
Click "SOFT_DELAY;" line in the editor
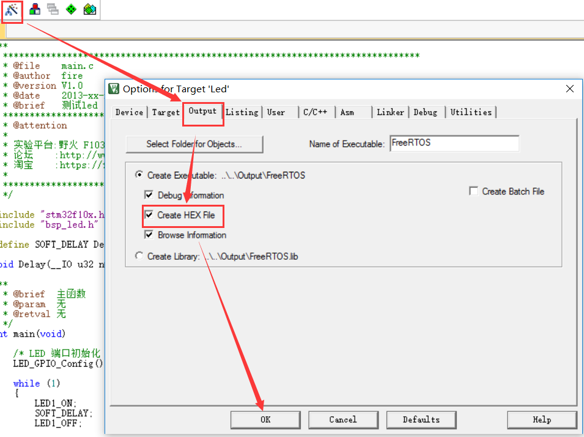coord(64,414)
